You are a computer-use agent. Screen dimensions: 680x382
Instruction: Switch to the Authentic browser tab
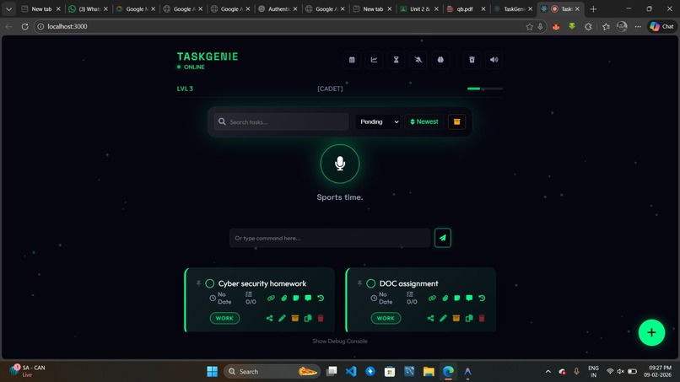(x=277, y=8)
